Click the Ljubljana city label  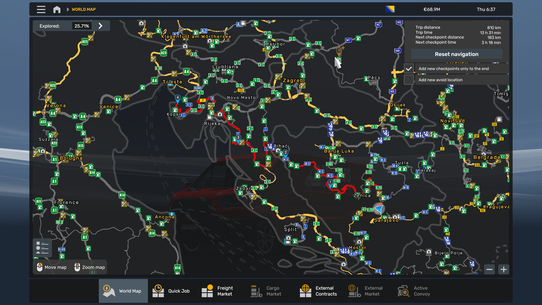(x=225, y=67)
